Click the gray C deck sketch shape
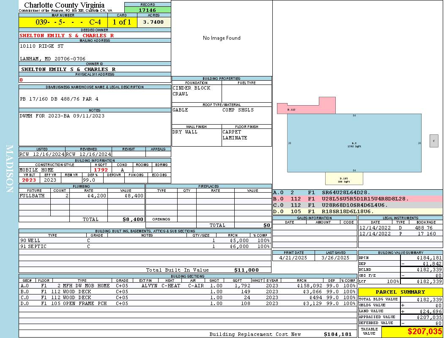This screenshot has width=444, height=338. click(x=434, y=141)
